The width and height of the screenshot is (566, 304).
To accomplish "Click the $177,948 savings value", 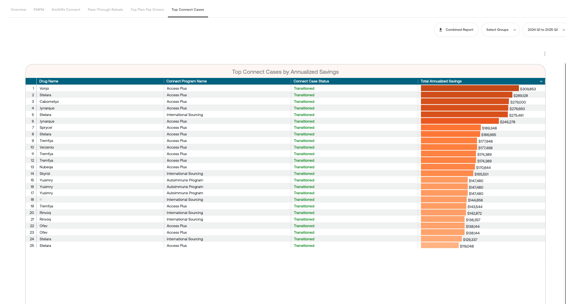I will coord(486,142).
